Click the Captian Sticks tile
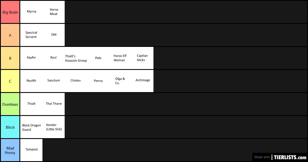Viewport: 308px width, 162px height. [142, 58]
